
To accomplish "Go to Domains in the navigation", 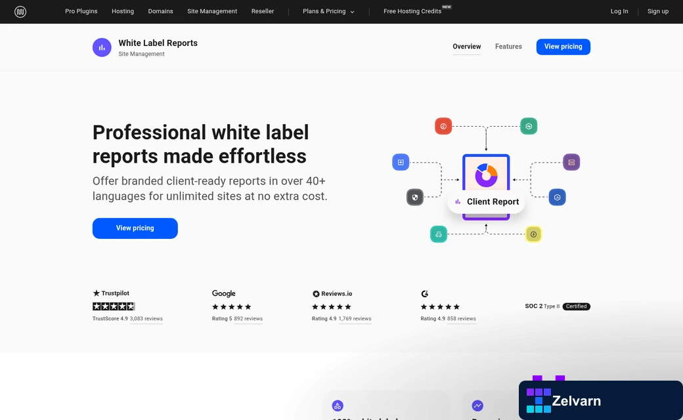I will click(x=160, y=11).
